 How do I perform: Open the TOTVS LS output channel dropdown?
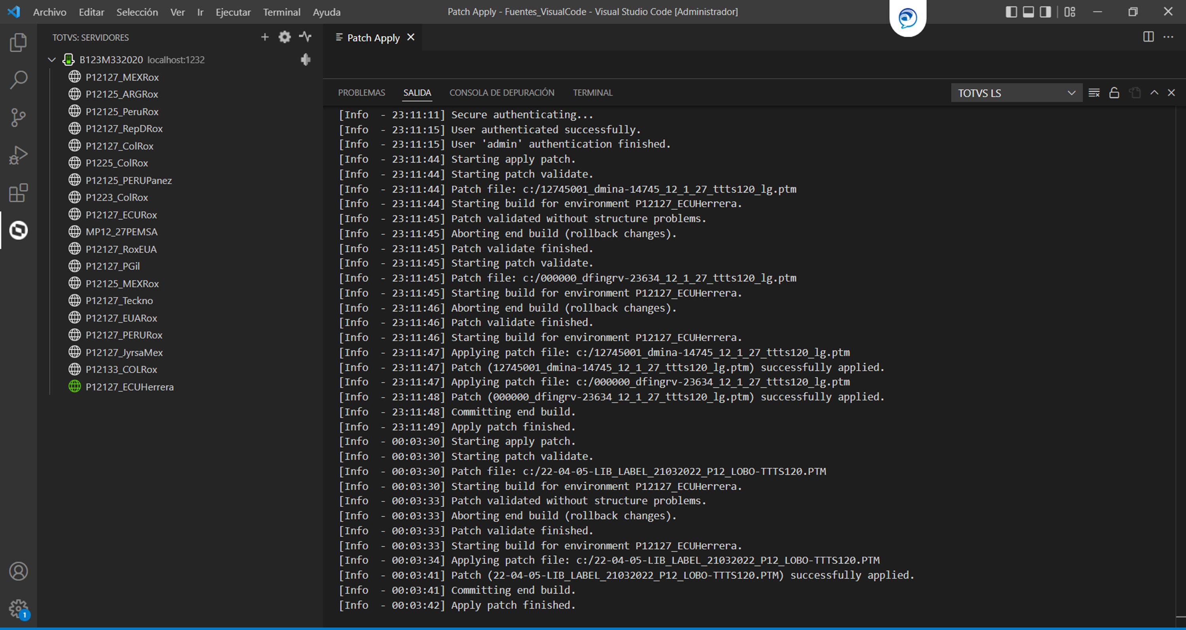1016,93
